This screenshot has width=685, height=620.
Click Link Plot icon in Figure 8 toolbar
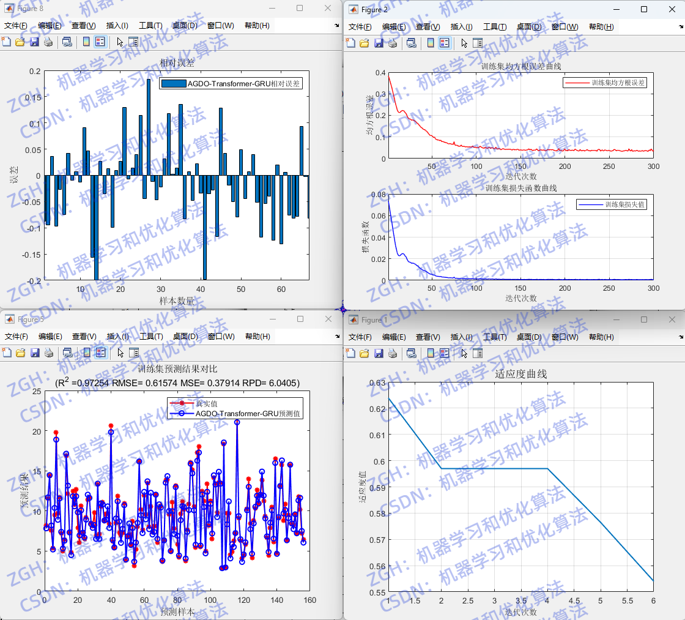[x=67, y=42]
